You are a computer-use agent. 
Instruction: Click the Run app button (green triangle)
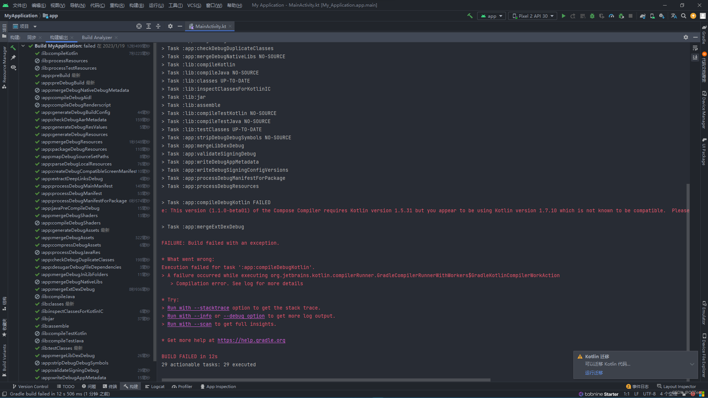(x=563, y=17)
